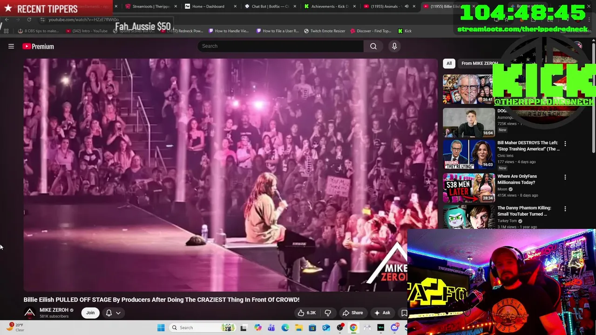This screenshot has width=596, height=335.
Task: Open the Redneck Pow... bookmark
Action: [182, 31]
